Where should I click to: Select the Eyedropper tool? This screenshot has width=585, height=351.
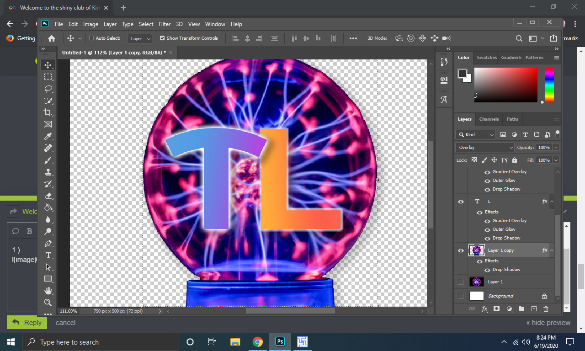[x=48, y=136]
